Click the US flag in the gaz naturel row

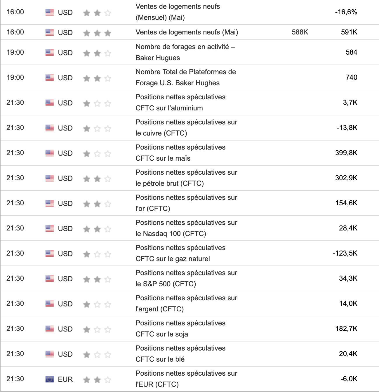tap(50, 254)
